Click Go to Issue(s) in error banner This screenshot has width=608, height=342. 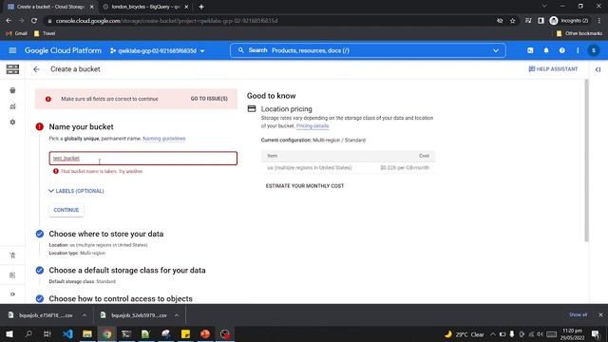(209, 99)
